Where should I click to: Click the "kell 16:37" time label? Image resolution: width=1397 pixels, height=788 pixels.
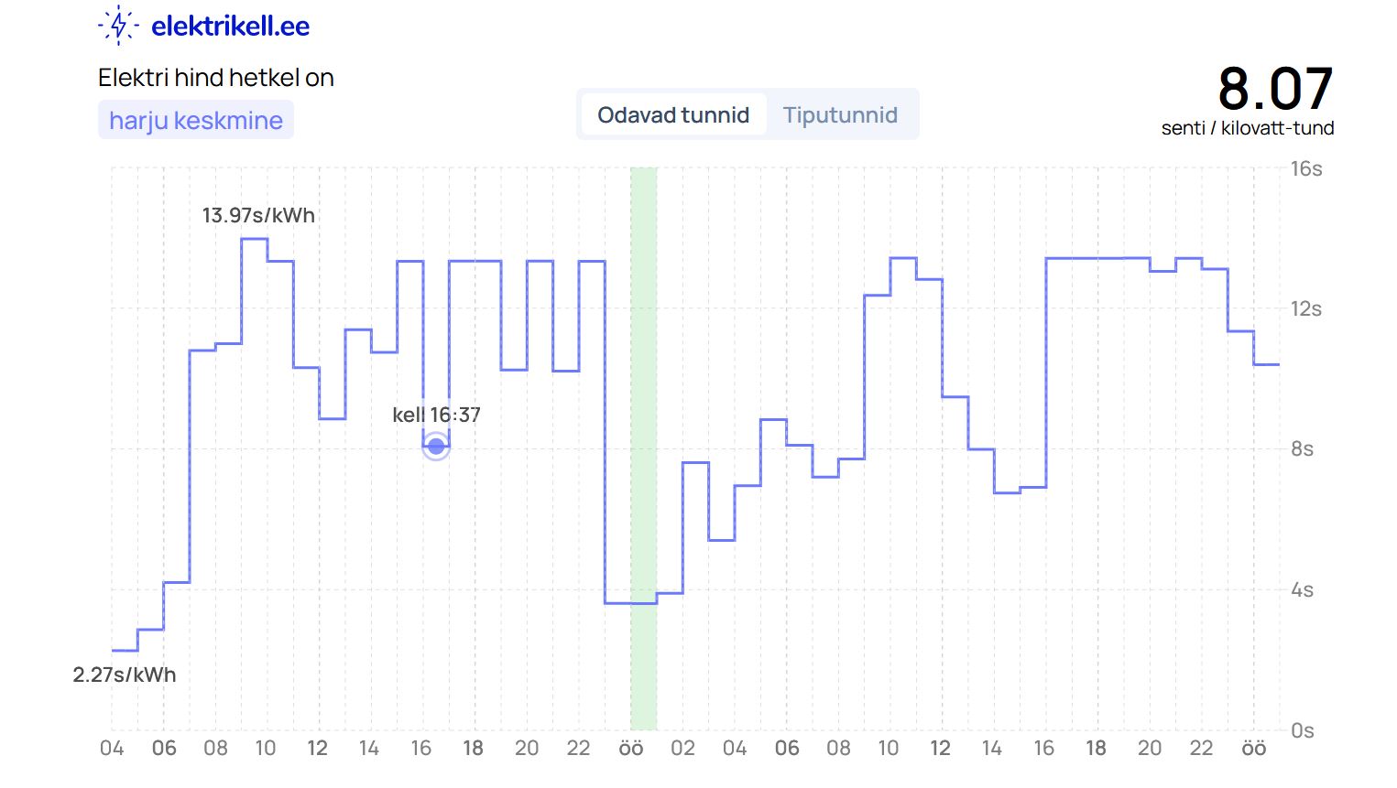[x=436, y=415]
